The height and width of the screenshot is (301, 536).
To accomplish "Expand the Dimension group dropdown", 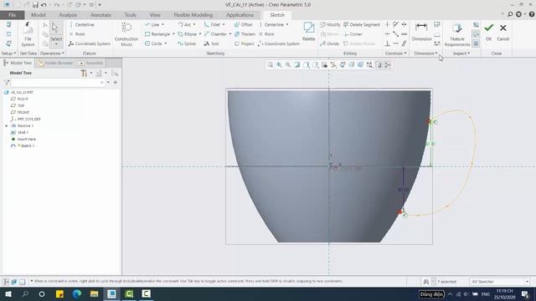I will pyautogui.click(x=425, y=54).
